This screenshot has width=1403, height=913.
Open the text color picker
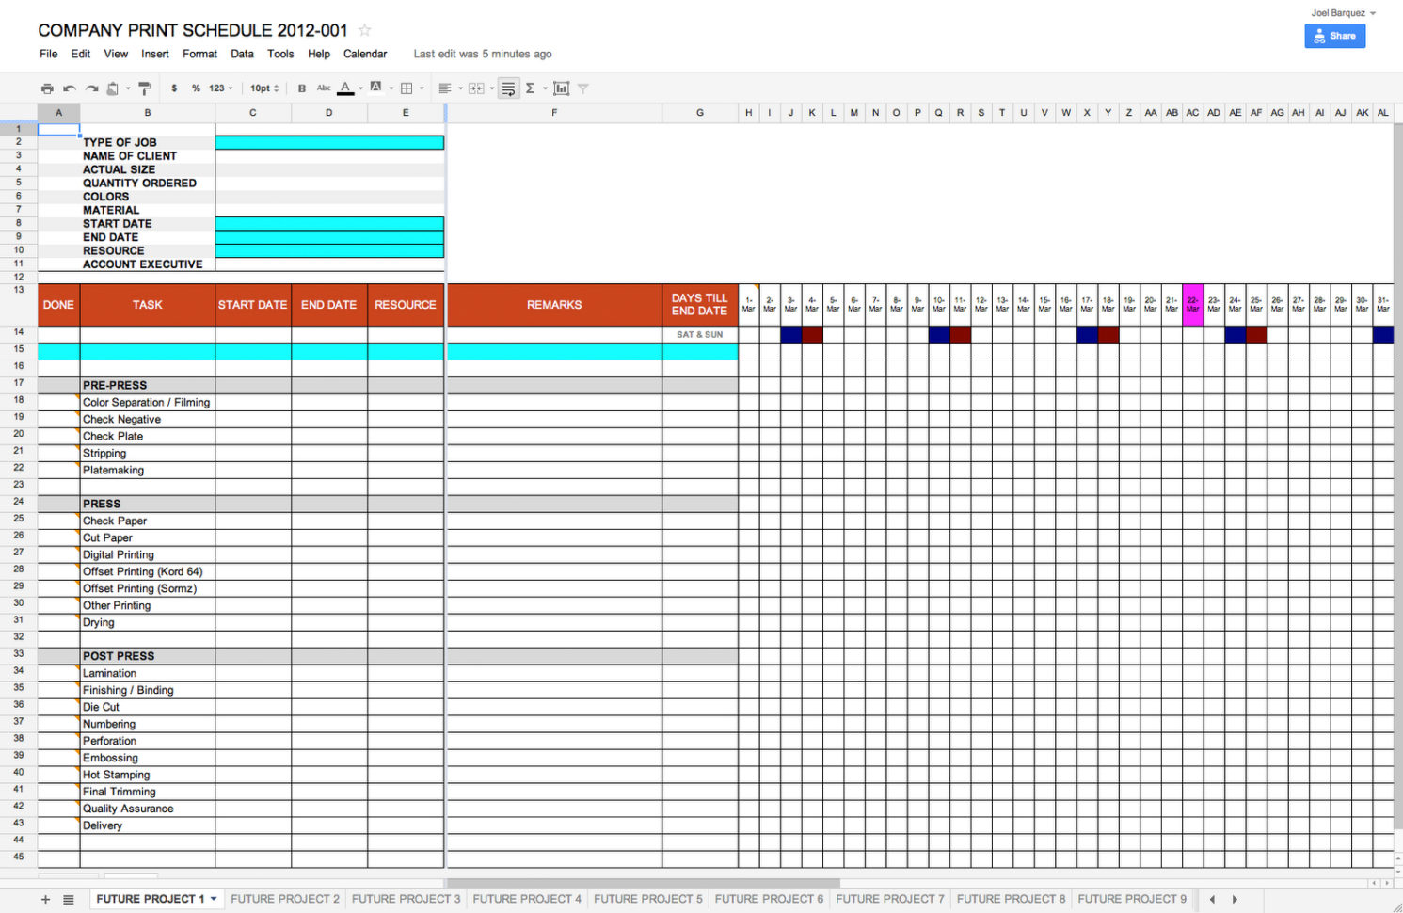click(346, 88)
